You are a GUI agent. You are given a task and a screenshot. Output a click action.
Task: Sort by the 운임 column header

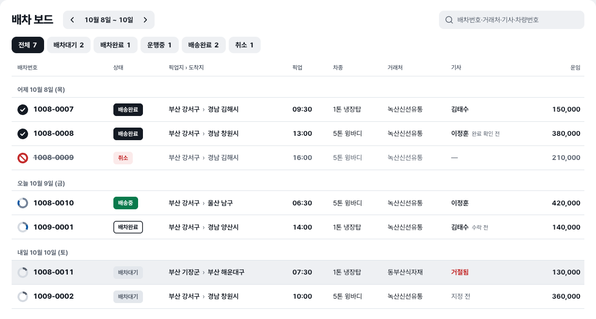pos(575,68)
